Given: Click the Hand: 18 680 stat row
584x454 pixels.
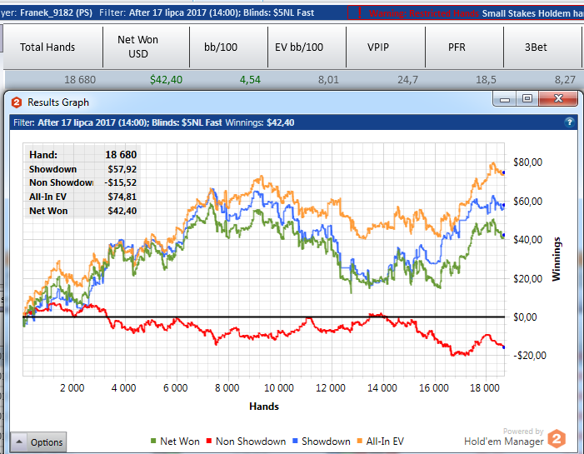Looking at the screenshot, I should click(x=82, y=155).
